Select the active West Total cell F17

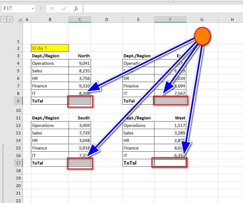(x=170, y=163)
